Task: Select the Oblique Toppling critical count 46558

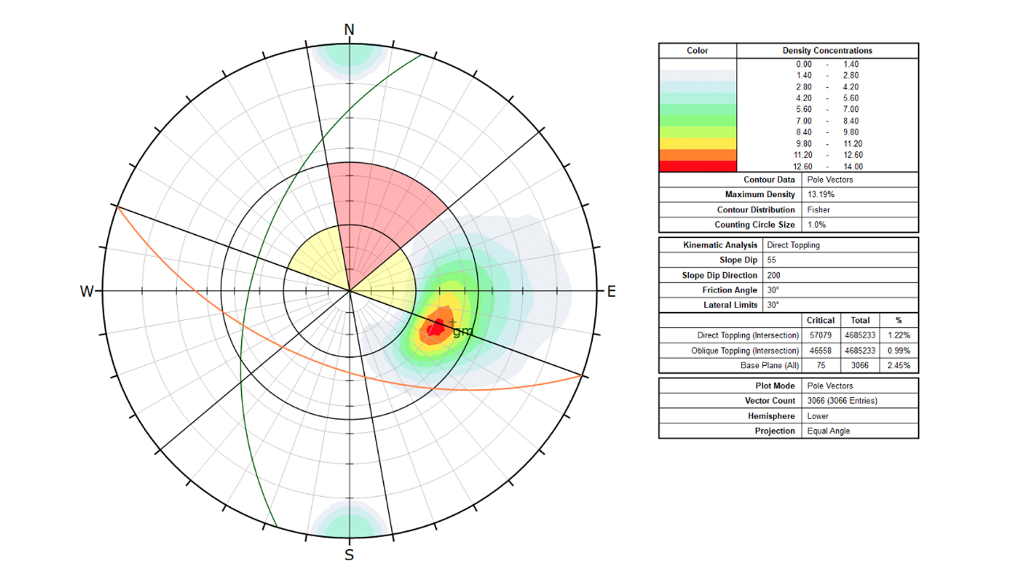Action: 820,351
